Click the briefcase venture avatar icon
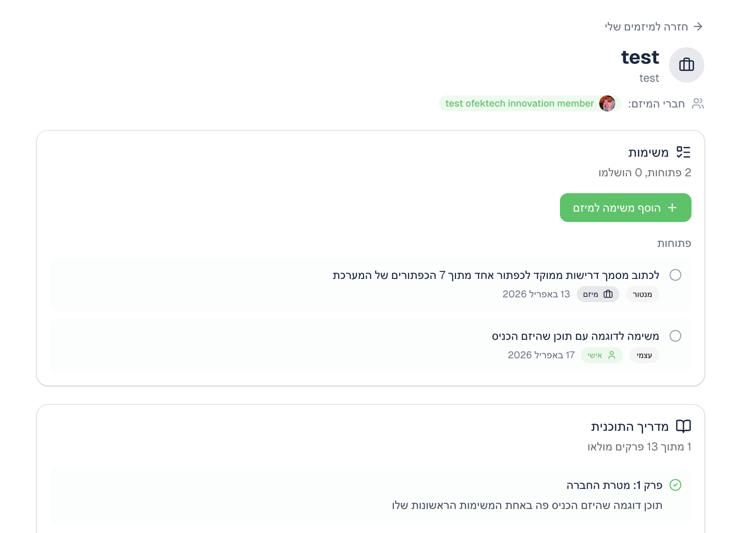 coord(686,65)
